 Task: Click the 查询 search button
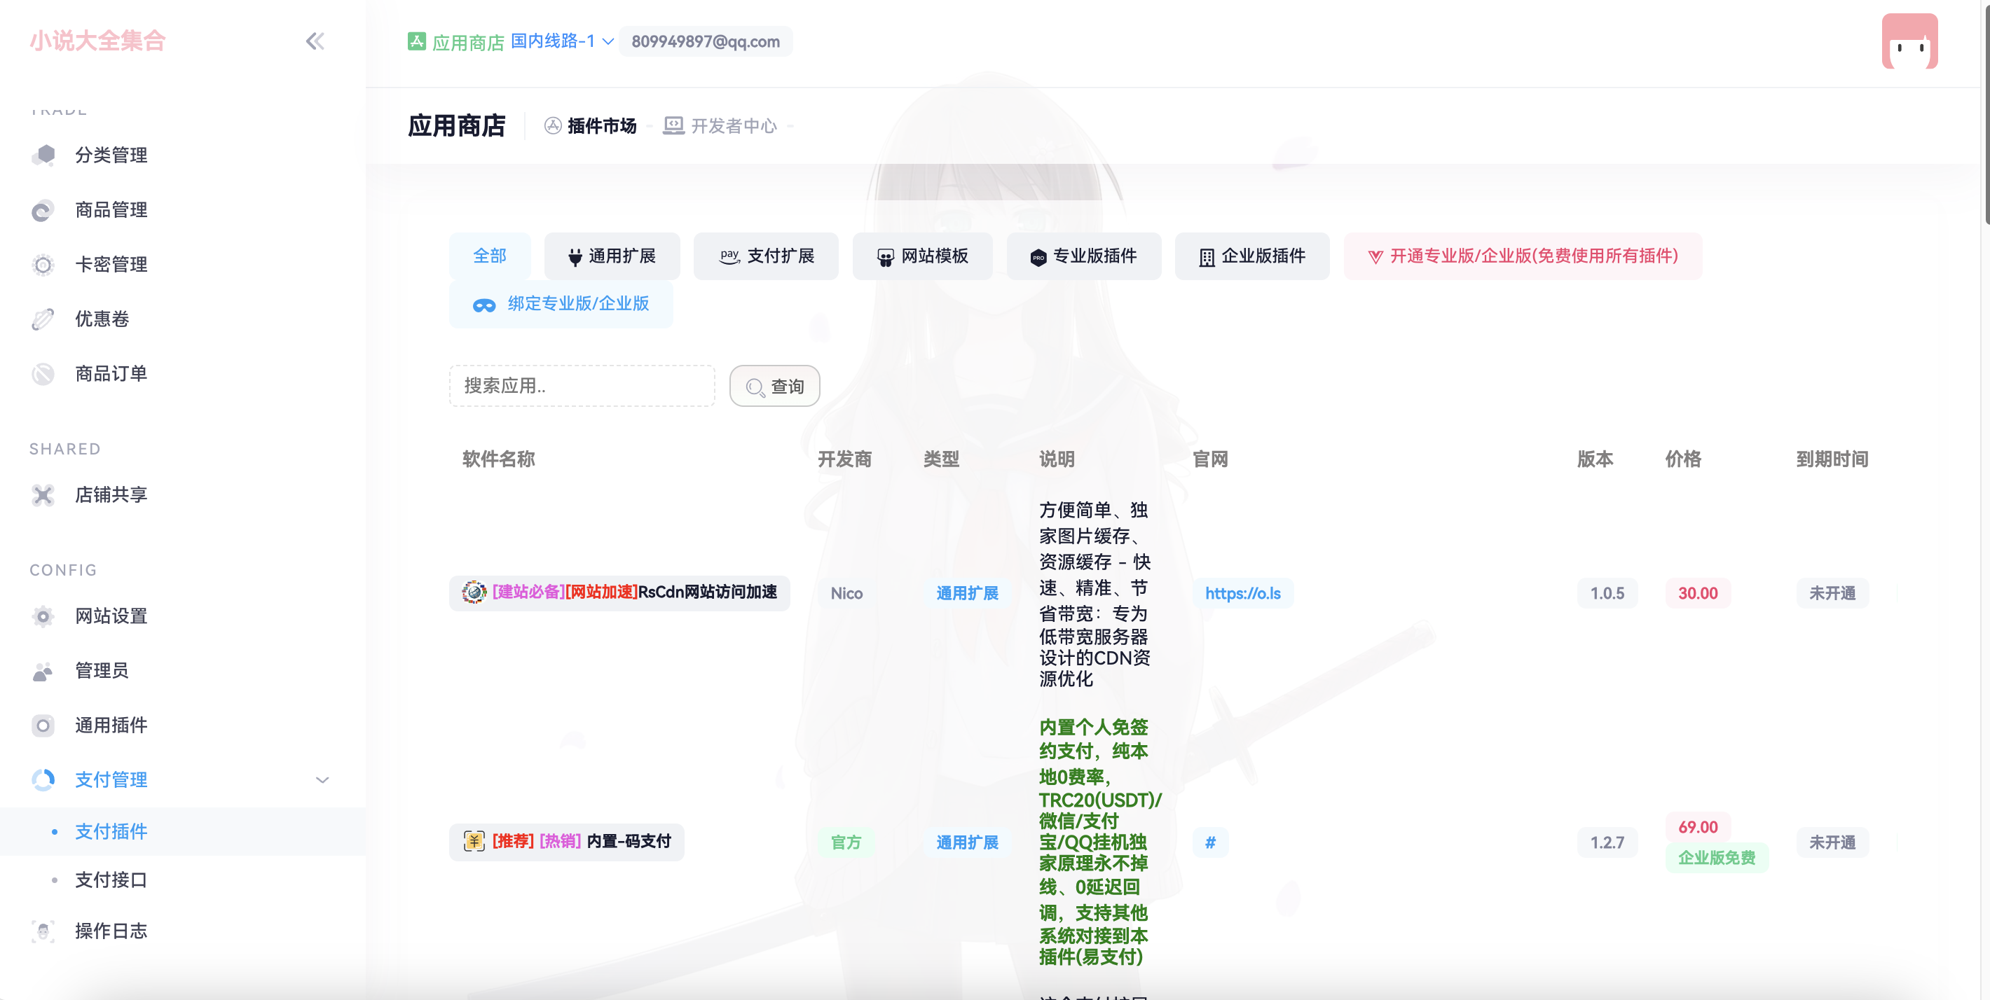click(775, 386)
